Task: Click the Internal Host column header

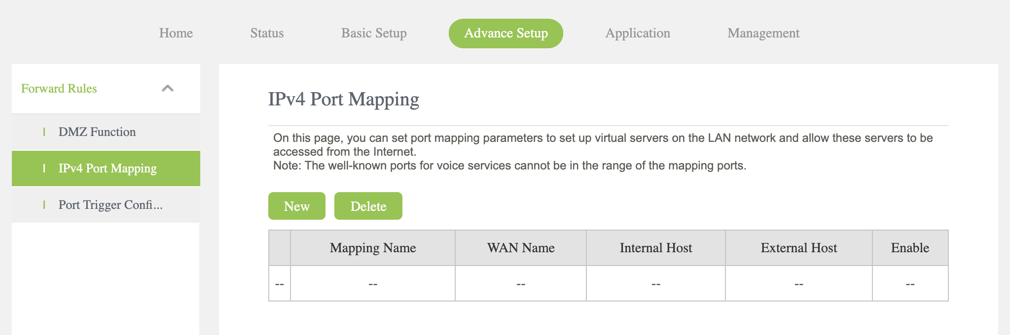Action: pos(656,248)
